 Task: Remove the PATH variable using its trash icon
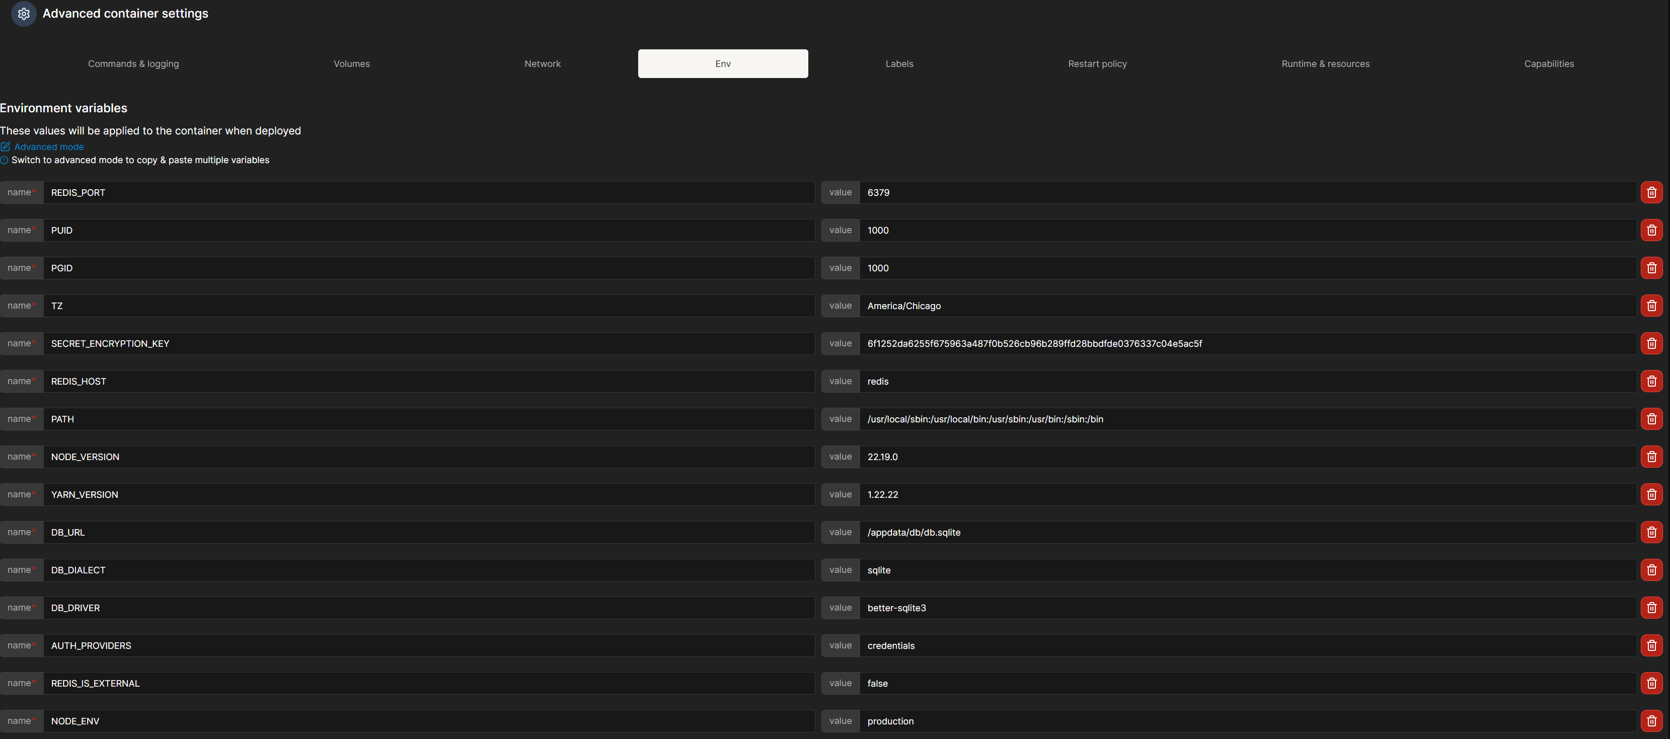click(1651, 419)
